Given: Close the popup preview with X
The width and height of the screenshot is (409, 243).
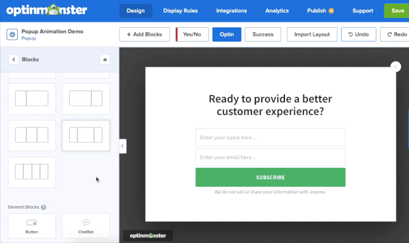Looking at the screenshot, I should [395, 67].
